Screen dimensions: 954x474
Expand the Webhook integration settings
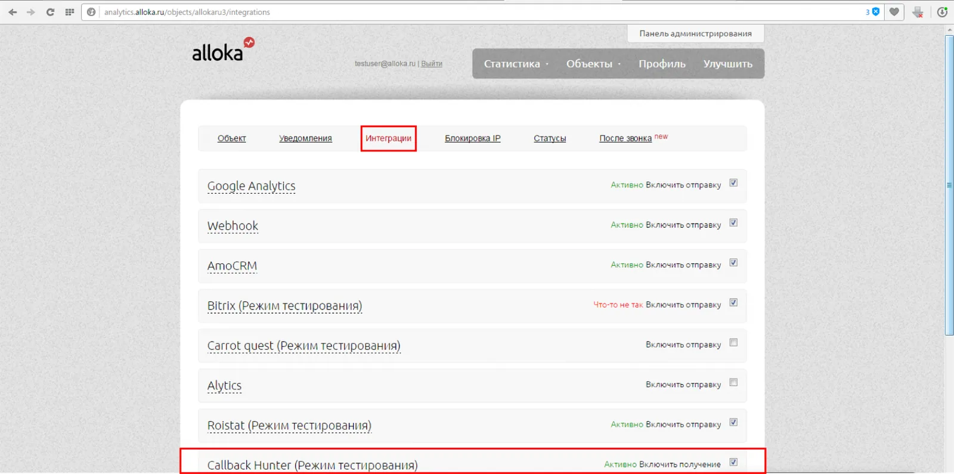pos(233,226)
